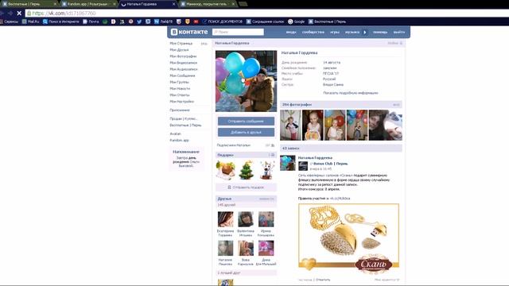Open the 'игры' header menu item
This screenshot has height=286, width=509.
point(335,32)
